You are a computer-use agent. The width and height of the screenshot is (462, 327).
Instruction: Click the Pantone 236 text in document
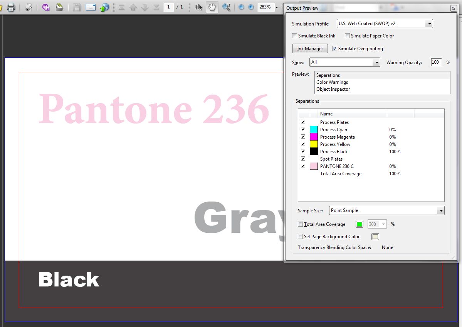tap(154, 108)
